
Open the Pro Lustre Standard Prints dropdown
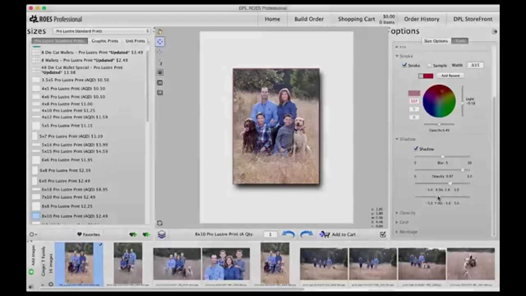click(x=102, y=31)
